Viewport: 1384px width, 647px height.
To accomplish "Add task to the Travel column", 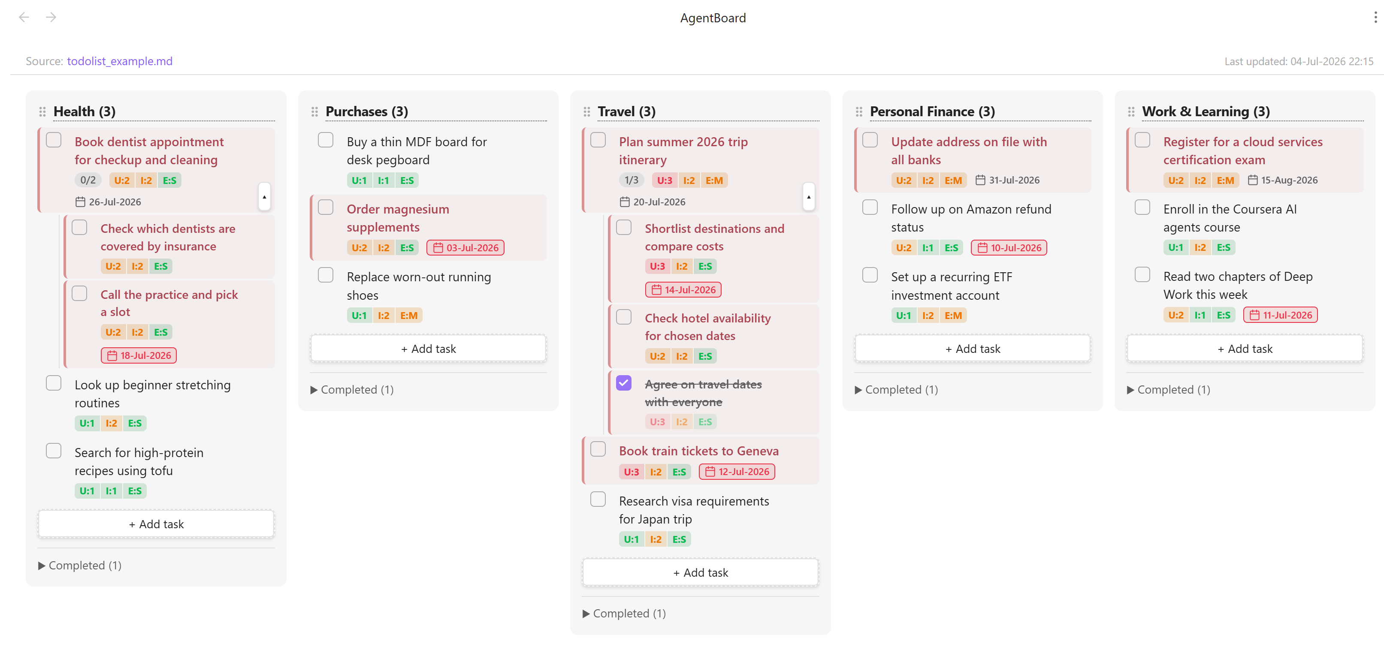I will pos(700,572).
